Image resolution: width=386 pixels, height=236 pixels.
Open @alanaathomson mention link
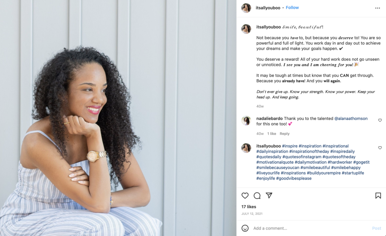[351, 118]
